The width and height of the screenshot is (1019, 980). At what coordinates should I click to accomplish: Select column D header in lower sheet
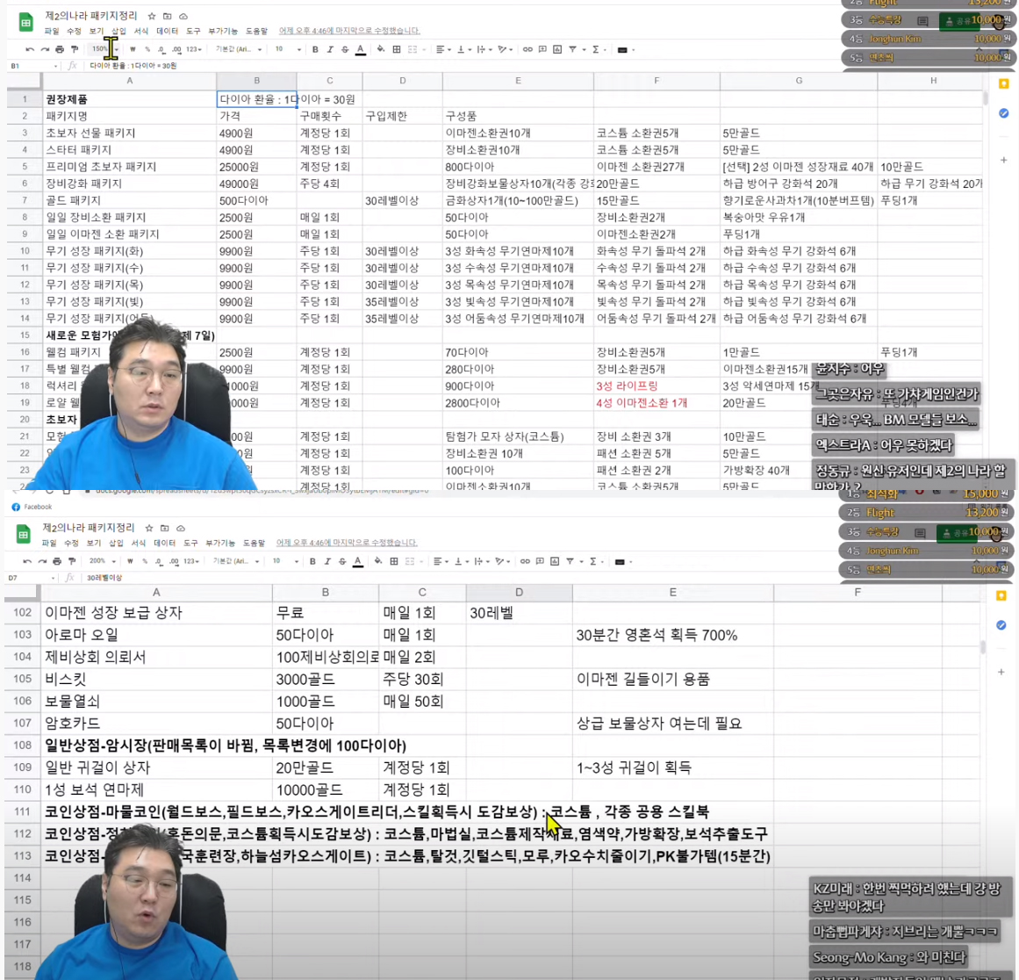(x=520, y=593)
